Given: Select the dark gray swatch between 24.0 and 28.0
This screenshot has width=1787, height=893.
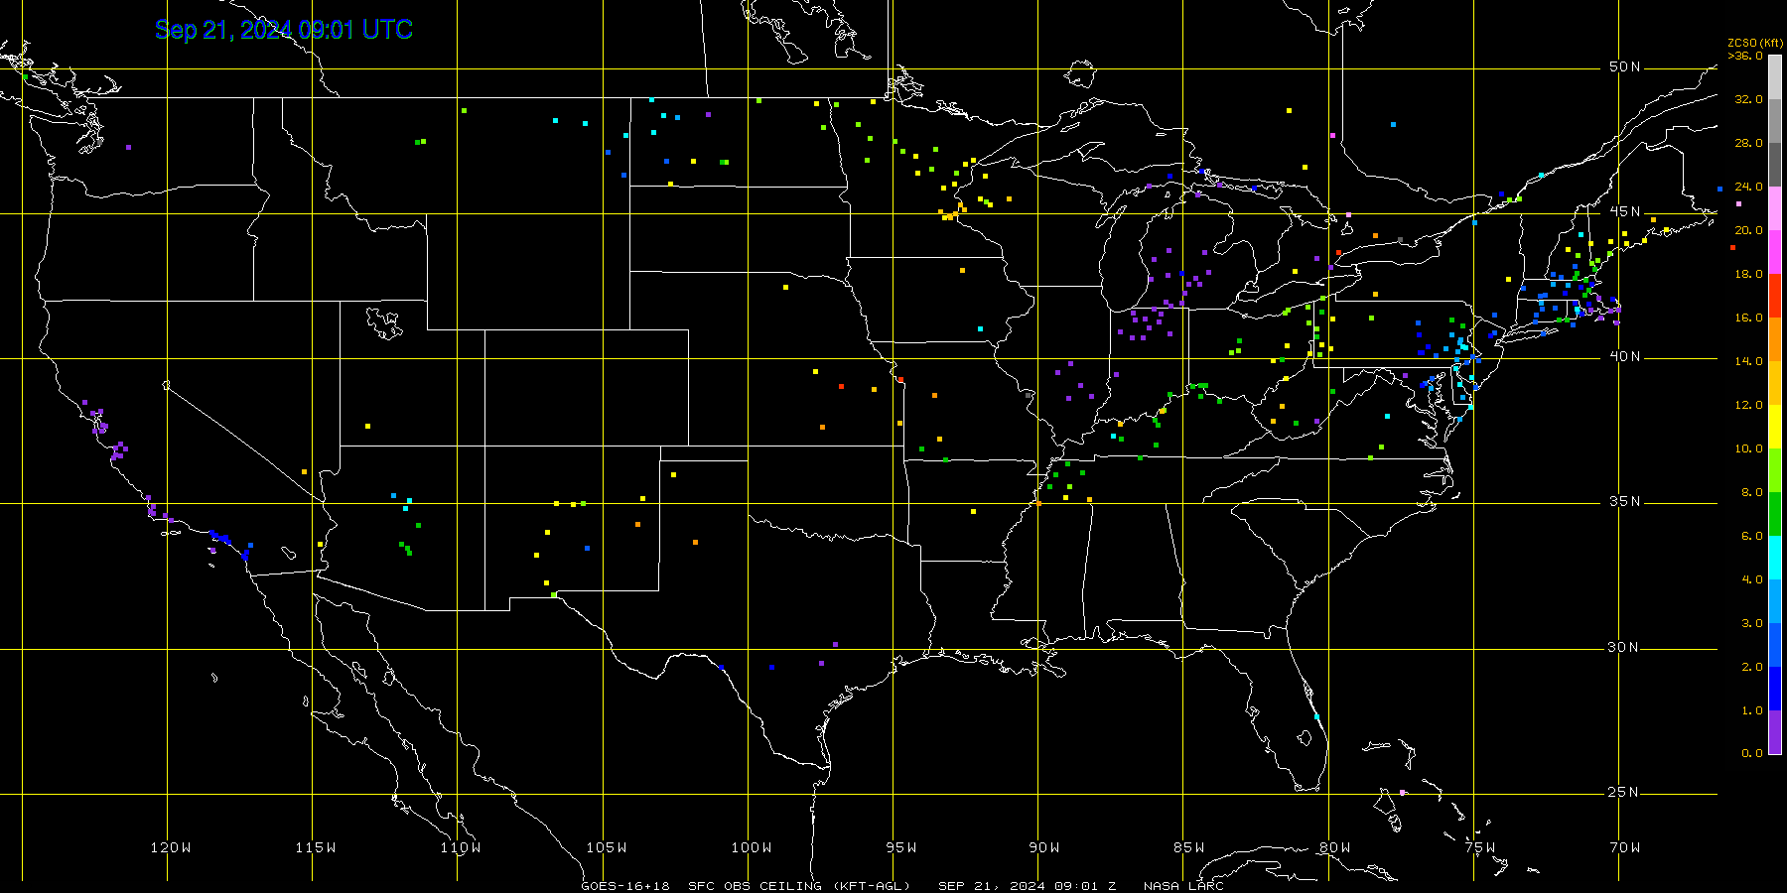Looking at the screenshot, I should click(1775, 165).
